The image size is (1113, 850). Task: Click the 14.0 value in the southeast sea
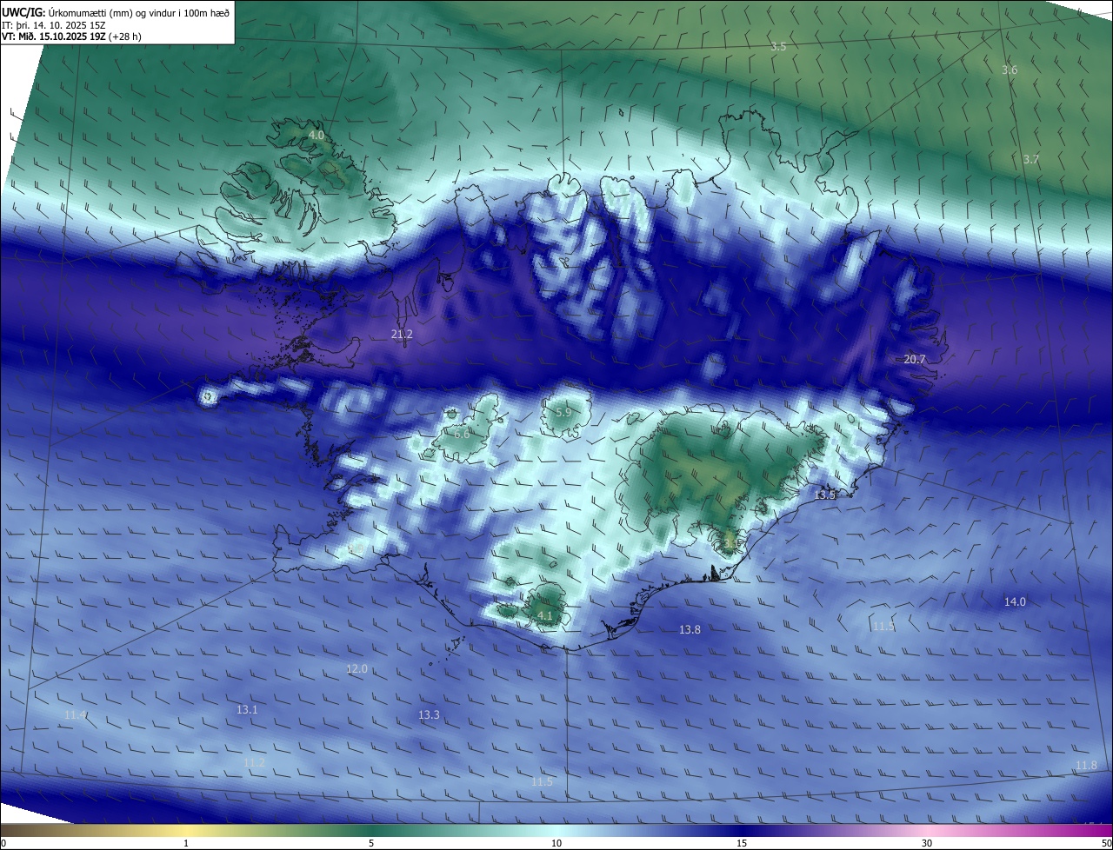(1015, 601)
